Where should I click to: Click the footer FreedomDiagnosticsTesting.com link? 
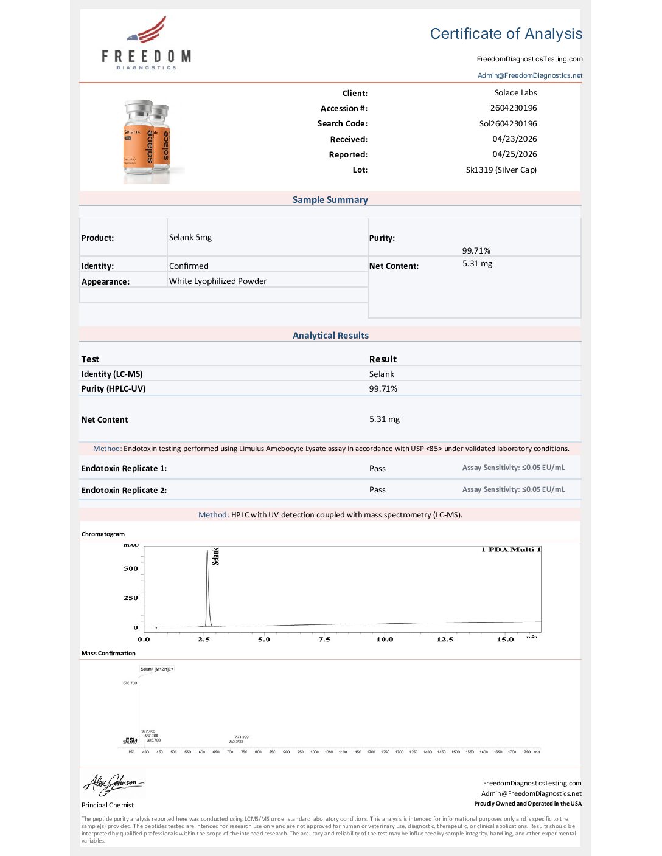(x=532, y=783)
